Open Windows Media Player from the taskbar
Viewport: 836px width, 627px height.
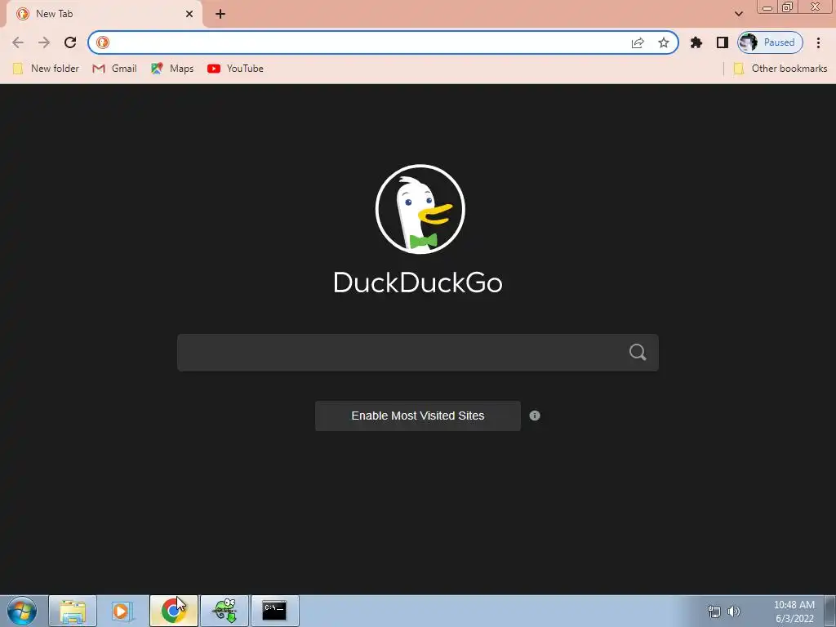coord(122,611)
